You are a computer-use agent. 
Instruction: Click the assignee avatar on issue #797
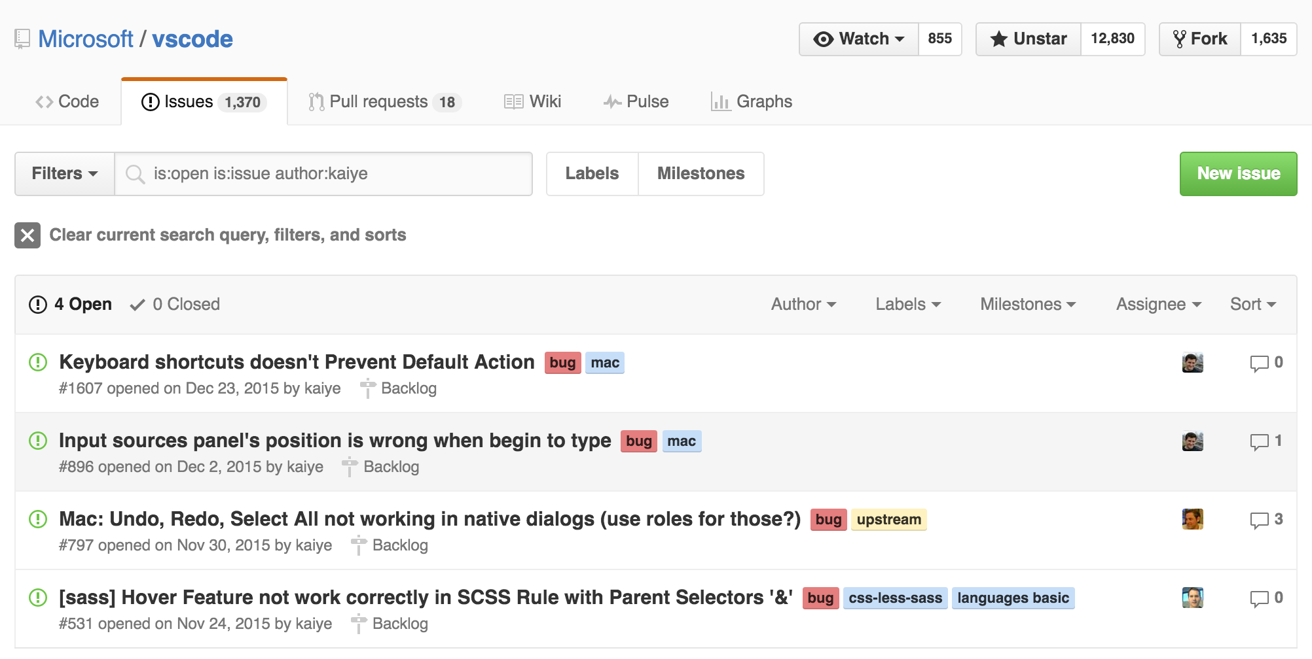coord(1193,520)
